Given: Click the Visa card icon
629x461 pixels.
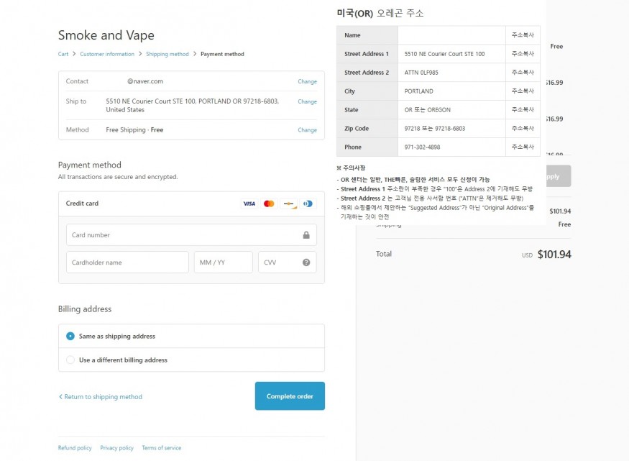Looking at the screenshot, I should [249, 204].
